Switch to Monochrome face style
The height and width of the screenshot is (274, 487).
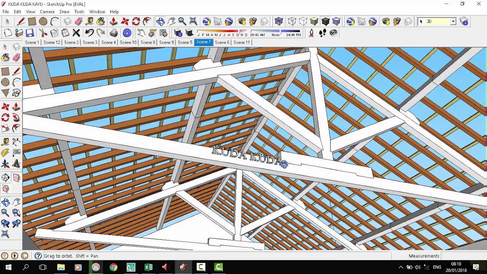point(336,21)
